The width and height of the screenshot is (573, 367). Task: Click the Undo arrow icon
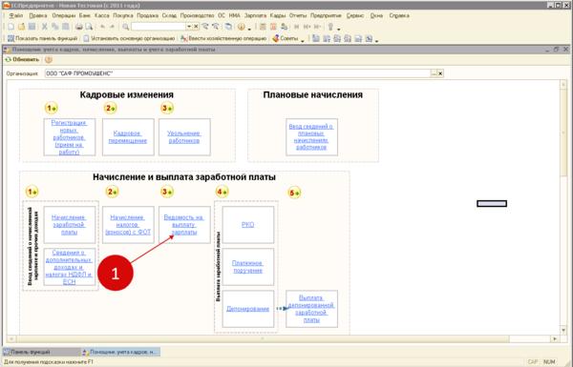click(x=102, y=27)
